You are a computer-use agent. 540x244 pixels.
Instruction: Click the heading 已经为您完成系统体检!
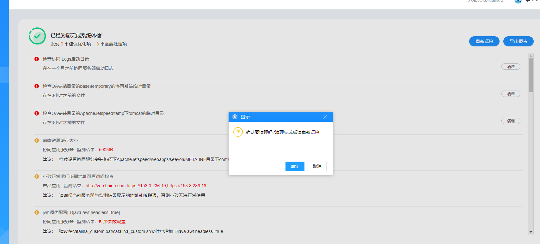[x=77, y=35]
